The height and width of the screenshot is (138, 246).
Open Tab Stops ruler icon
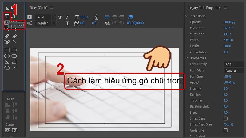(107, 23)
